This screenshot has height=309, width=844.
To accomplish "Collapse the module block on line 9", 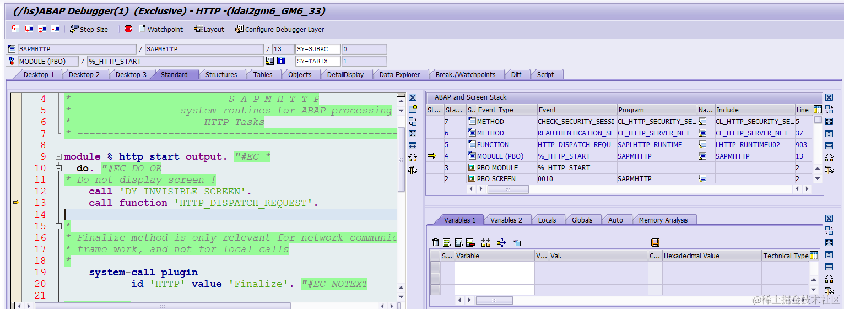I will [x=58, y=157].
